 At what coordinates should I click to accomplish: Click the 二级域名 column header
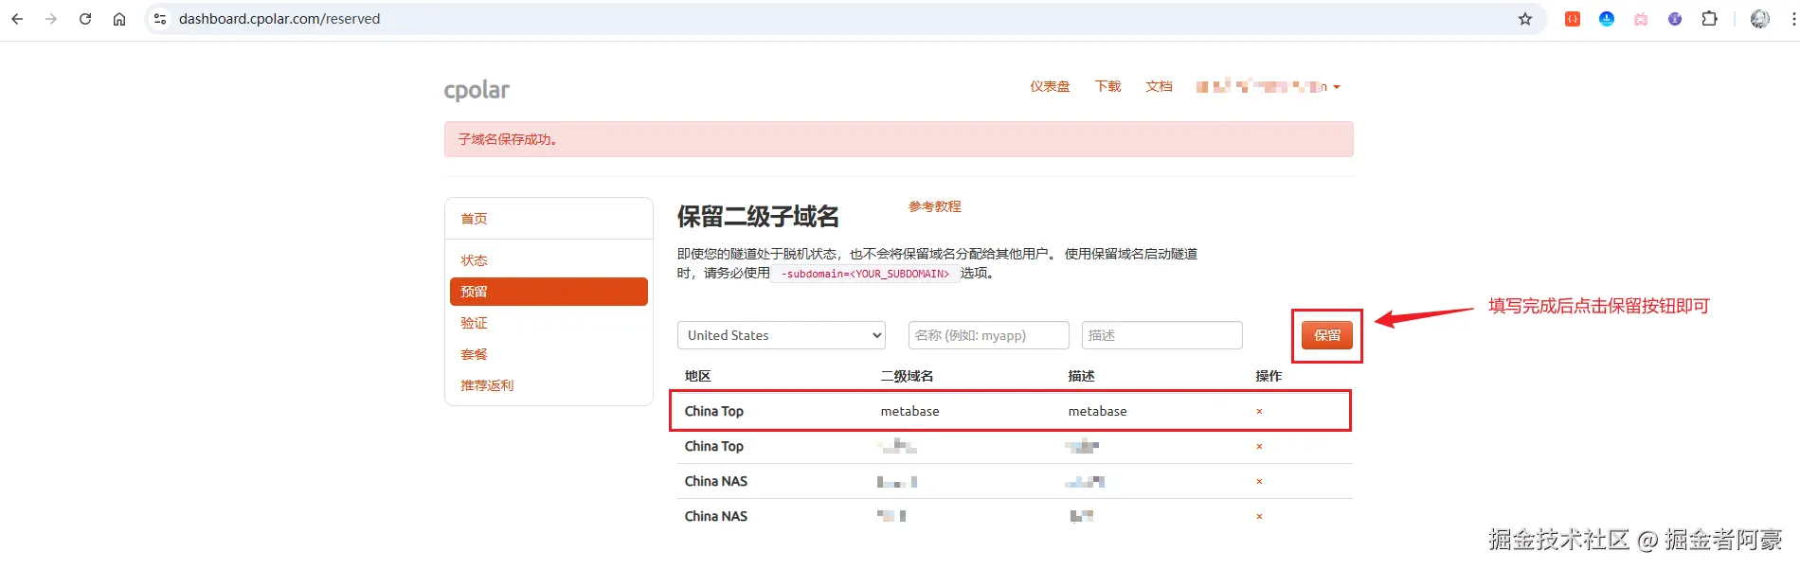[x=907, y=376]
